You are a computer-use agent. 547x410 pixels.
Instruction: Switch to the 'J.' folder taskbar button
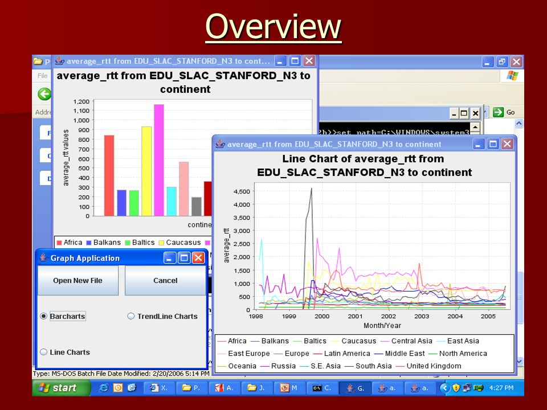(x=257, y=388)
